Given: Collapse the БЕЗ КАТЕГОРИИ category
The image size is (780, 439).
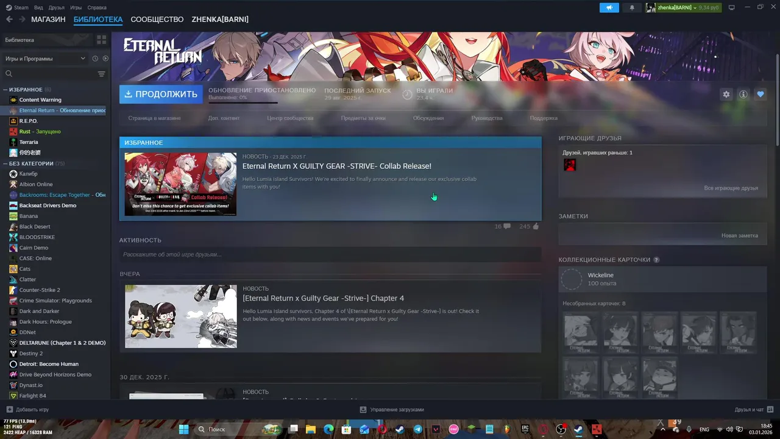Looking at the screenshot, I should coord(5,163).
